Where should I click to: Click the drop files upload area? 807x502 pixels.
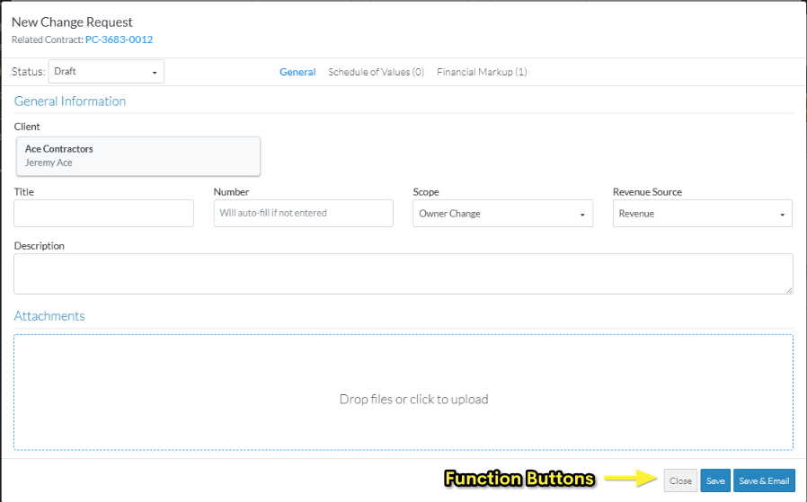tap(403, 392)
